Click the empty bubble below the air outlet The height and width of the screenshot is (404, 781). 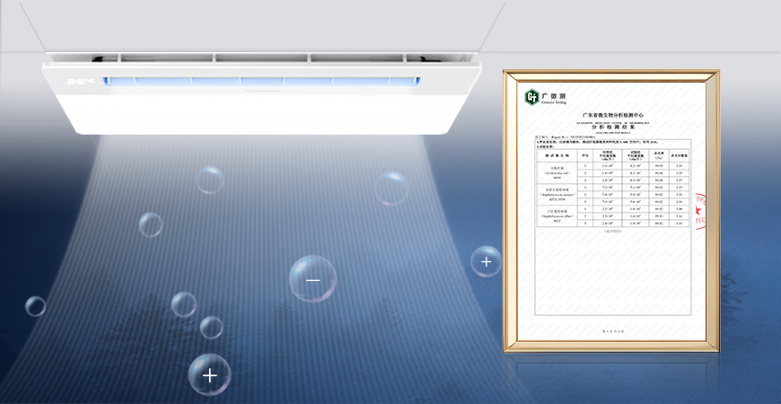[x=209, y=180]
